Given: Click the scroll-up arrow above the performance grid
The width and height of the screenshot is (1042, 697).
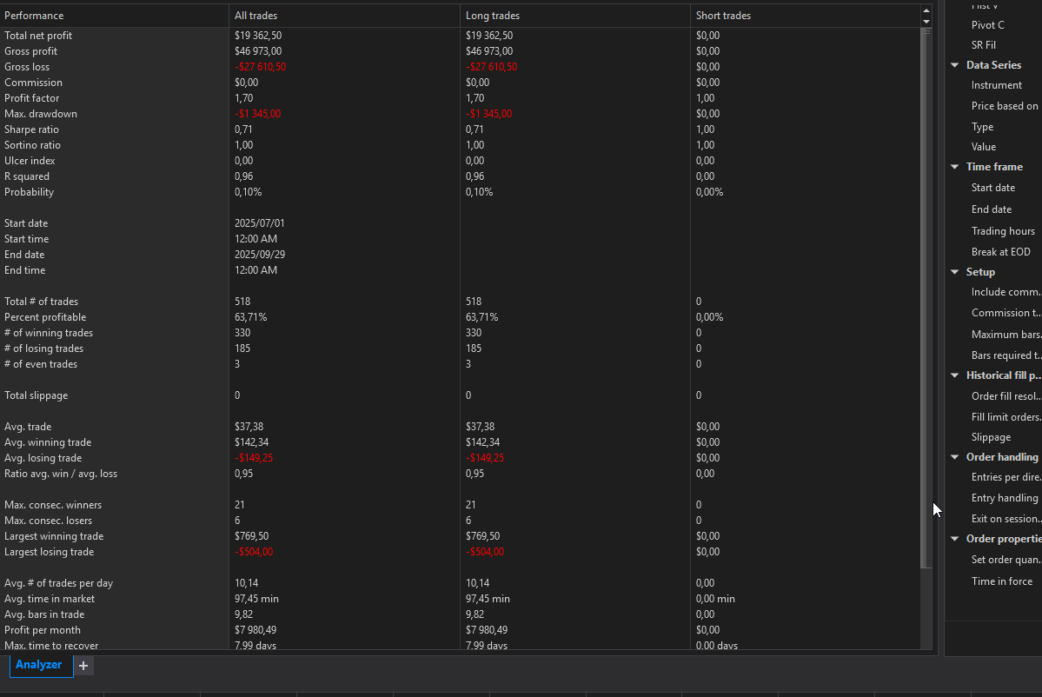Looking at the screenshot, I should [926, 10].
